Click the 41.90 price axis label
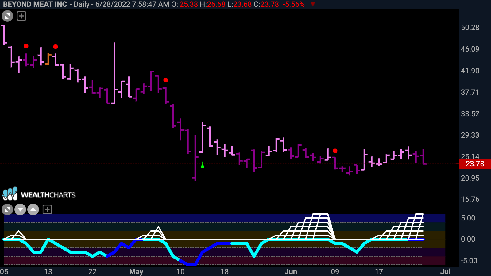This screenshot has height=276, width=491. coord(470,71)
